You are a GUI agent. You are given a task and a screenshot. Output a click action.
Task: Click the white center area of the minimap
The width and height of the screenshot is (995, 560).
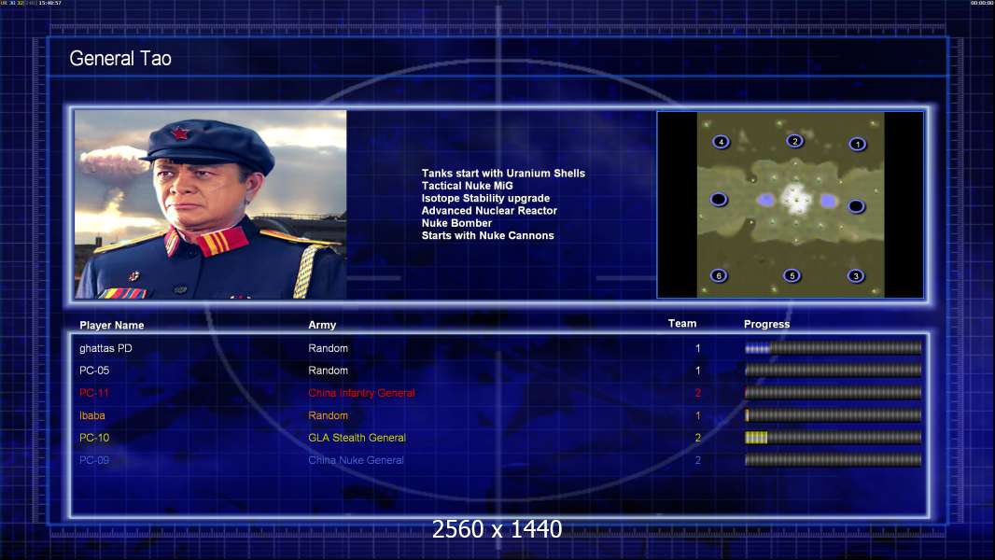click(x=796, y=199)
